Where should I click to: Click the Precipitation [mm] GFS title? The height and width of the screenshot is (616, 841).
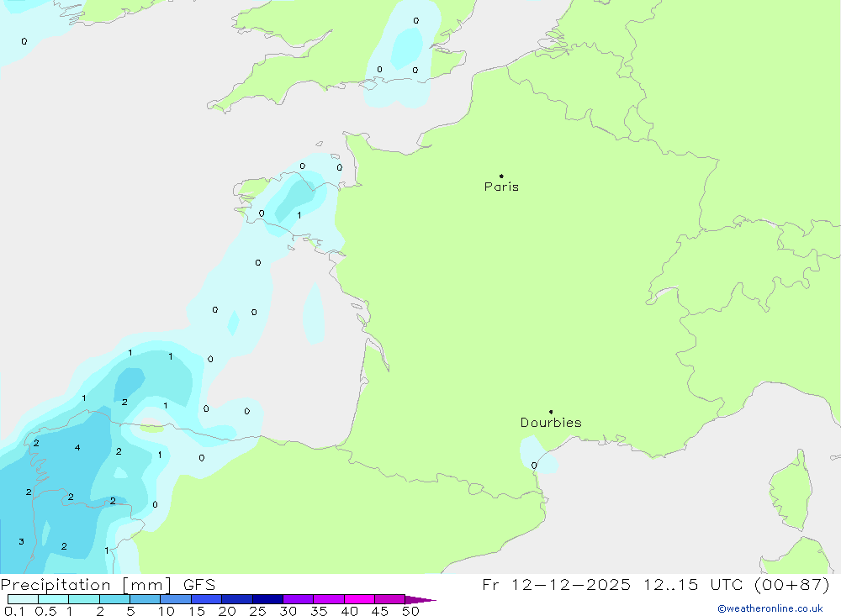tap(108, 584)
